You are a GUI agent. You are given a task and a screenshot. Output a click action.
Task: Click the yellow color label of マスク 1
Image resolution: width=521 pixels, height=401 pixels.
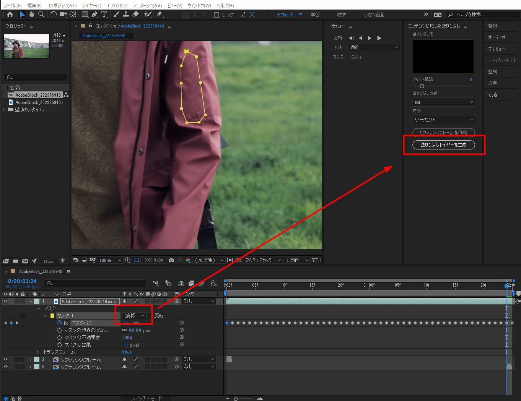52,316
